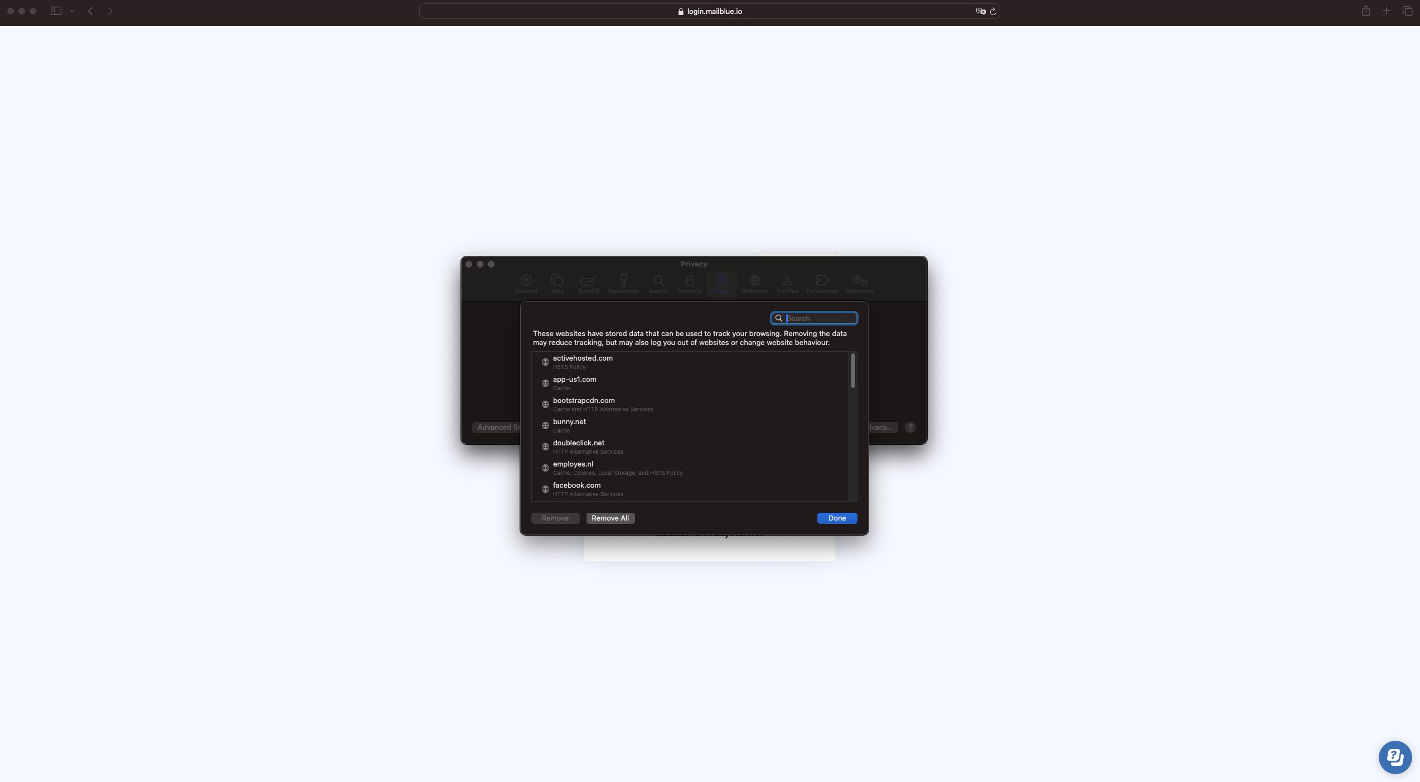
Task: Open Tabs settings tab
Action: (x=557, y=284)
